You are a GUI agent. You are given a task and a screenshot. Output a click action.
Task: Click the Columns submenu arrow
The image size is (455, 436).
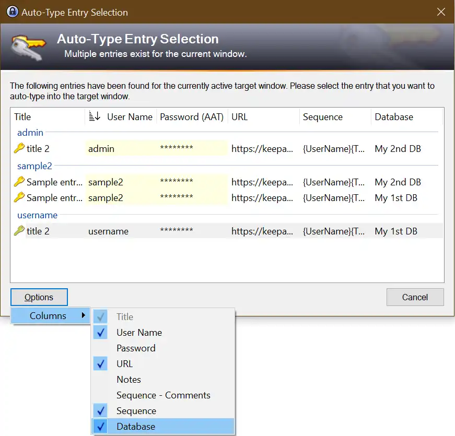click(84, 315)
